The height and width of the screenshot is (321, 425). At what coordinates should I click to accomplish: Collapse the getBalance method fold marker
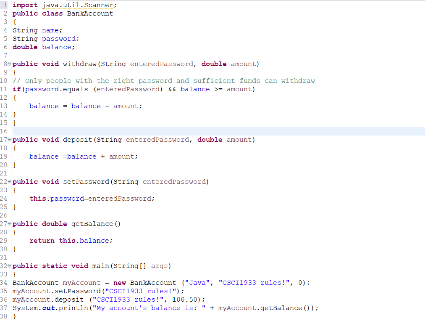click(9, 223)
